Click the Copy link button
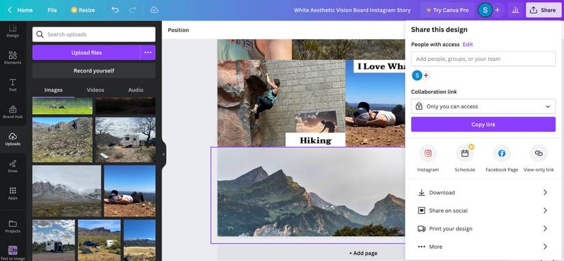This screenshot has width=564, height=261. coord(483,124)
